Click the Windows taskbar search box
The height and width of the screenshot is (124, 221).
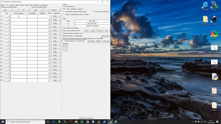[25, 122]
